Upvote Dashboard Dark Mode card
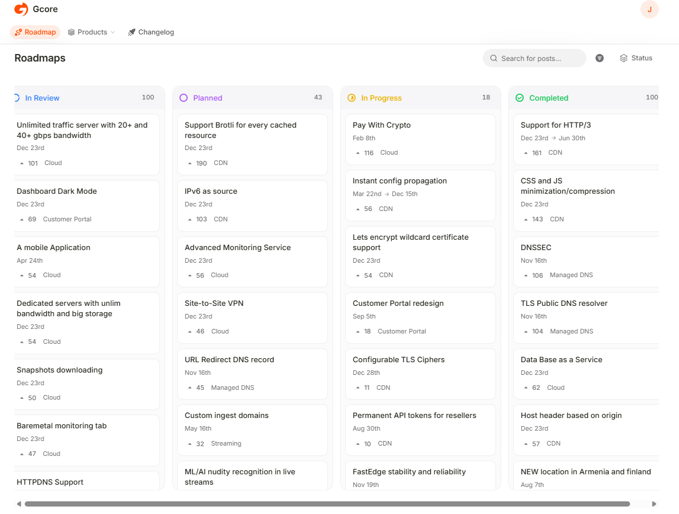 (28, 220)
